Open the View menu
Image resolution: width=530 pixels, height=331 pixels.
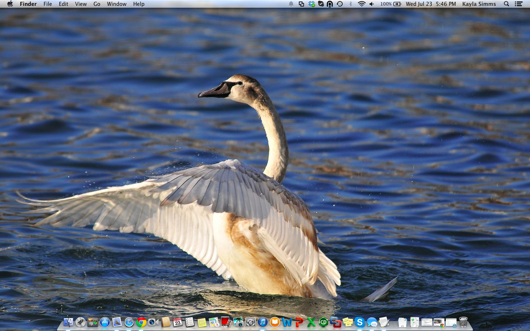[81, 4]
